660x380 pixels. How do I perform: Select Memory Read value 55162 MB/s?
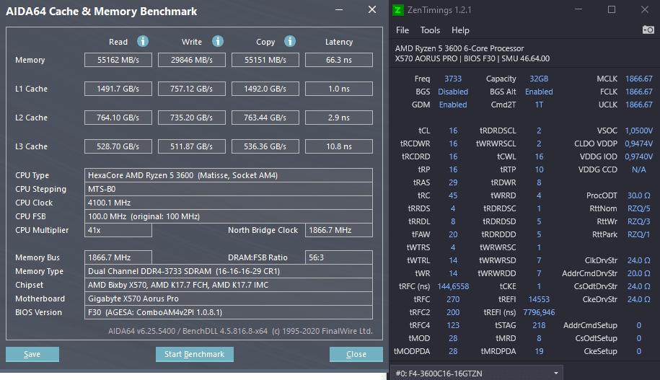tap(118, 60)
